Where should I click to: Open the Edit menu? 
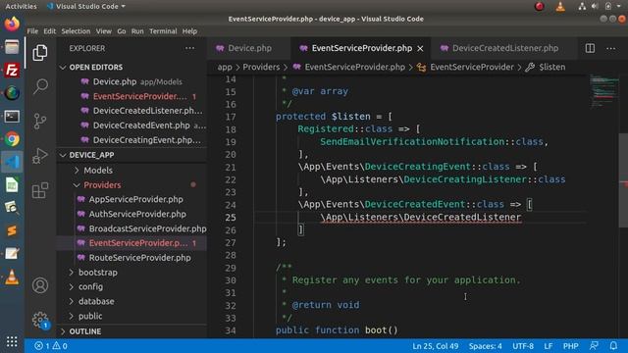tap(49, 31)
